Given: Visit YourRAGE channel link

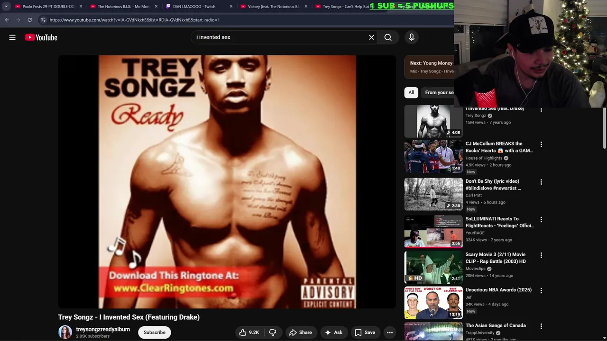Looking at the screenshot, I should click(x=475, y=233).
